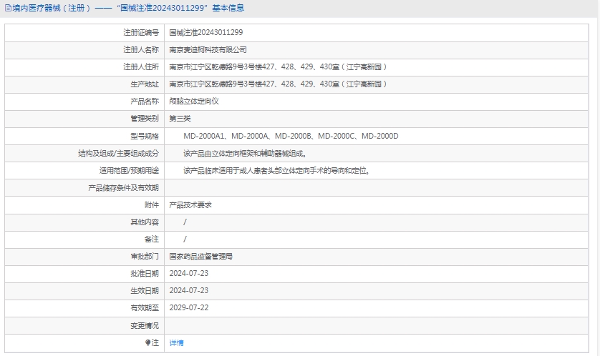
Task: Click the 变更情况 row label
Action: tap(144, 325)
